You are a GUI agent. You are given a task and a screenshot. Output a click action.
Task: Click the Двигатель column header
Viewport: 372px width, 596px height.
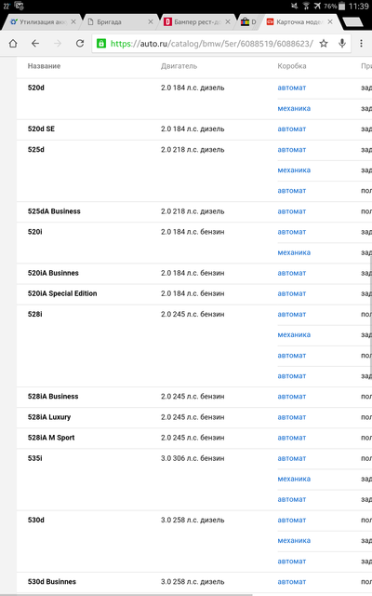tap(179, 66)
